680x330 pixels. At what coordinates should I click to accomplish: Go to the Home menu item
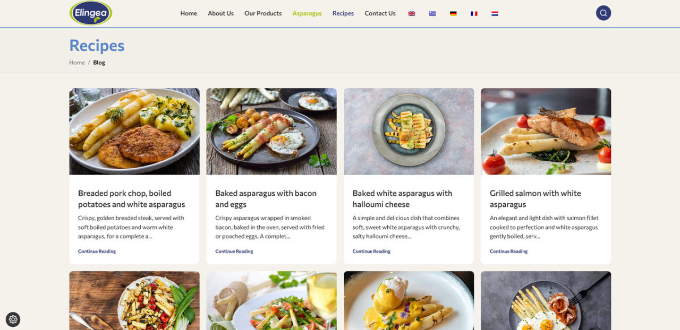pyautogui.click(x=189, y=13)
